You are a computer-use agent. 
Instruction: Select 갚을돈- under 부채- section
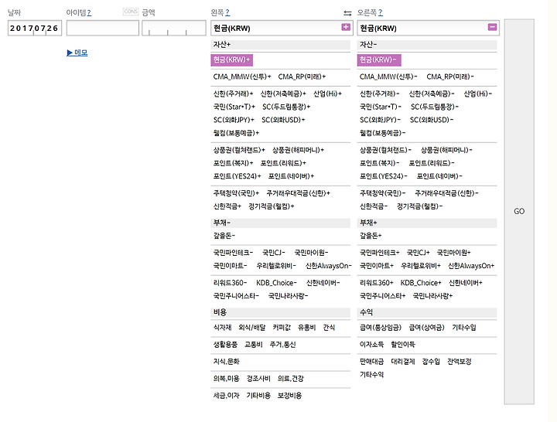tap(224, 236)
